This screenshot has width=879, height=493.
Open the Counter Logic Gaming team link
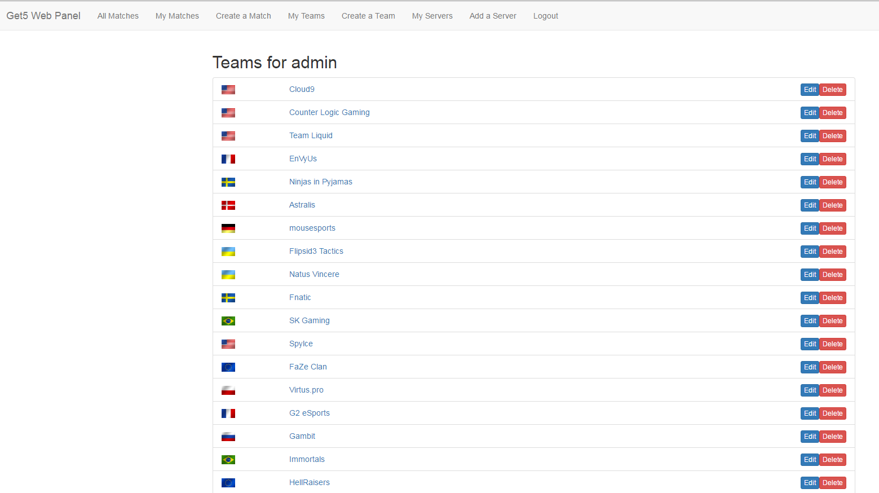pyautogui.click(x=329, y=112)
